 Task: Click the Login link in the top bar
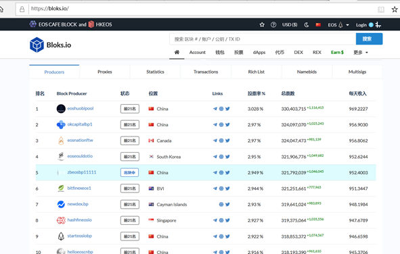(x=361, y=25)
